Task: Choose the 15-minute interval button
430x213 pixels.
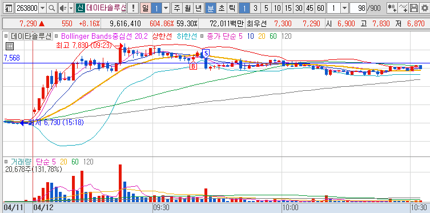Action: 288,8
